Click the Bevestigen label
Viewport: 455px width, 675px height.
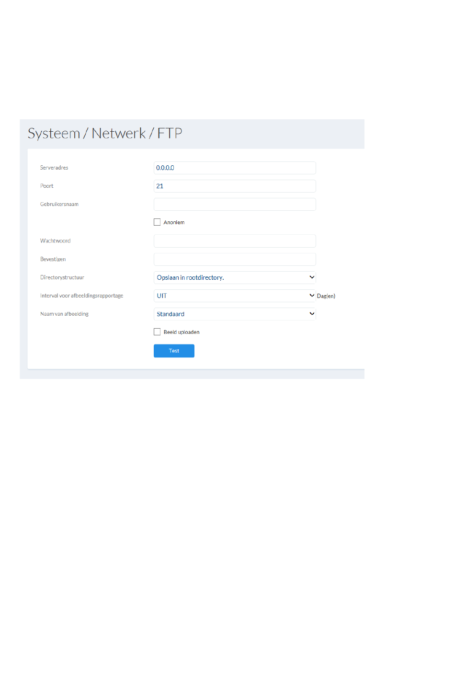(53, 259)
